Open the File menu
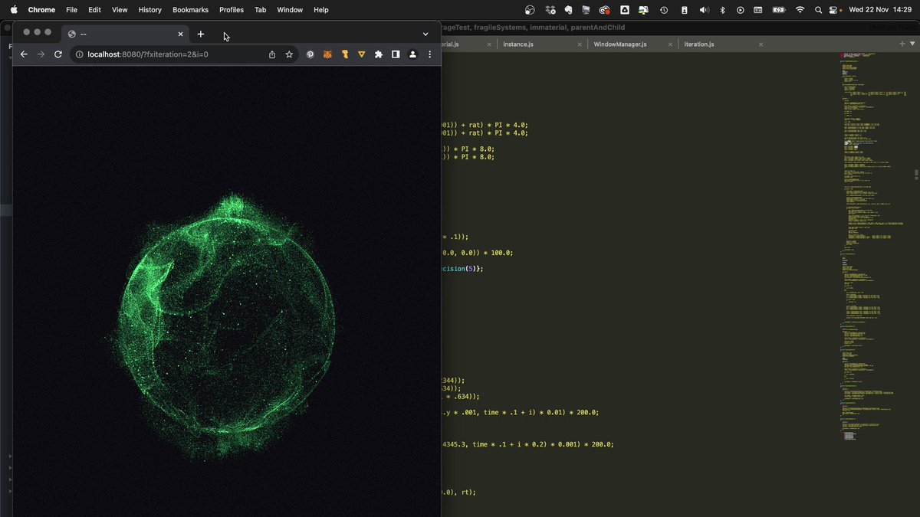 71,10
